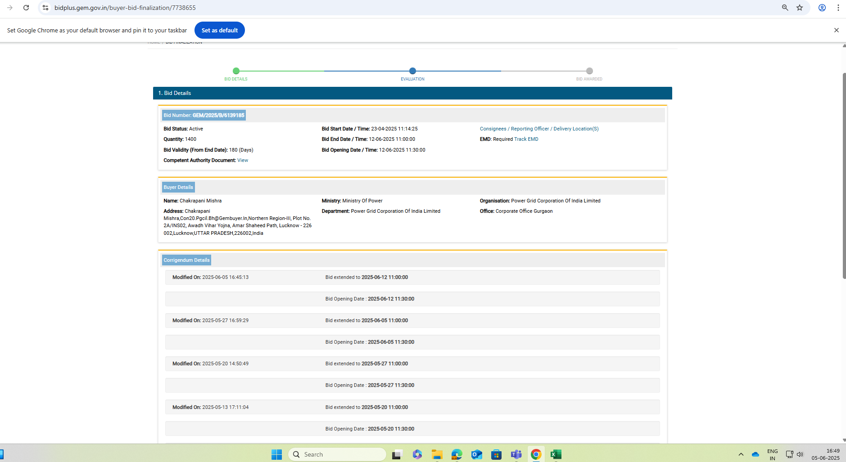Select Bid End Date 12-06-2025 11:00:00 text

click(x=368, y=139)
